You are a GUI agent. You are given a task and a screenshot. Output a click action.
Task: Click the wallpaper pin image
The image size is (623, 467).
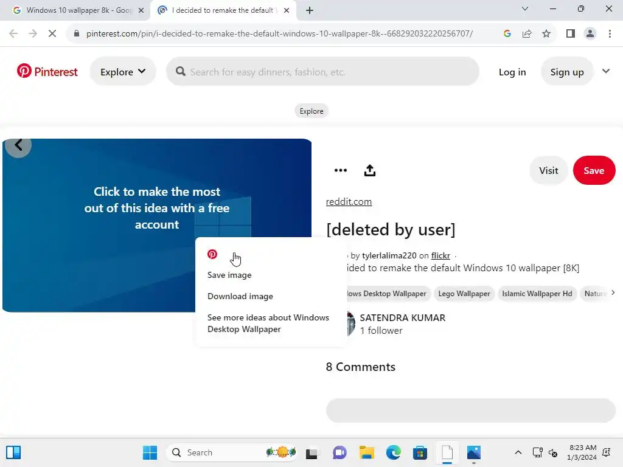pos(157,225)
